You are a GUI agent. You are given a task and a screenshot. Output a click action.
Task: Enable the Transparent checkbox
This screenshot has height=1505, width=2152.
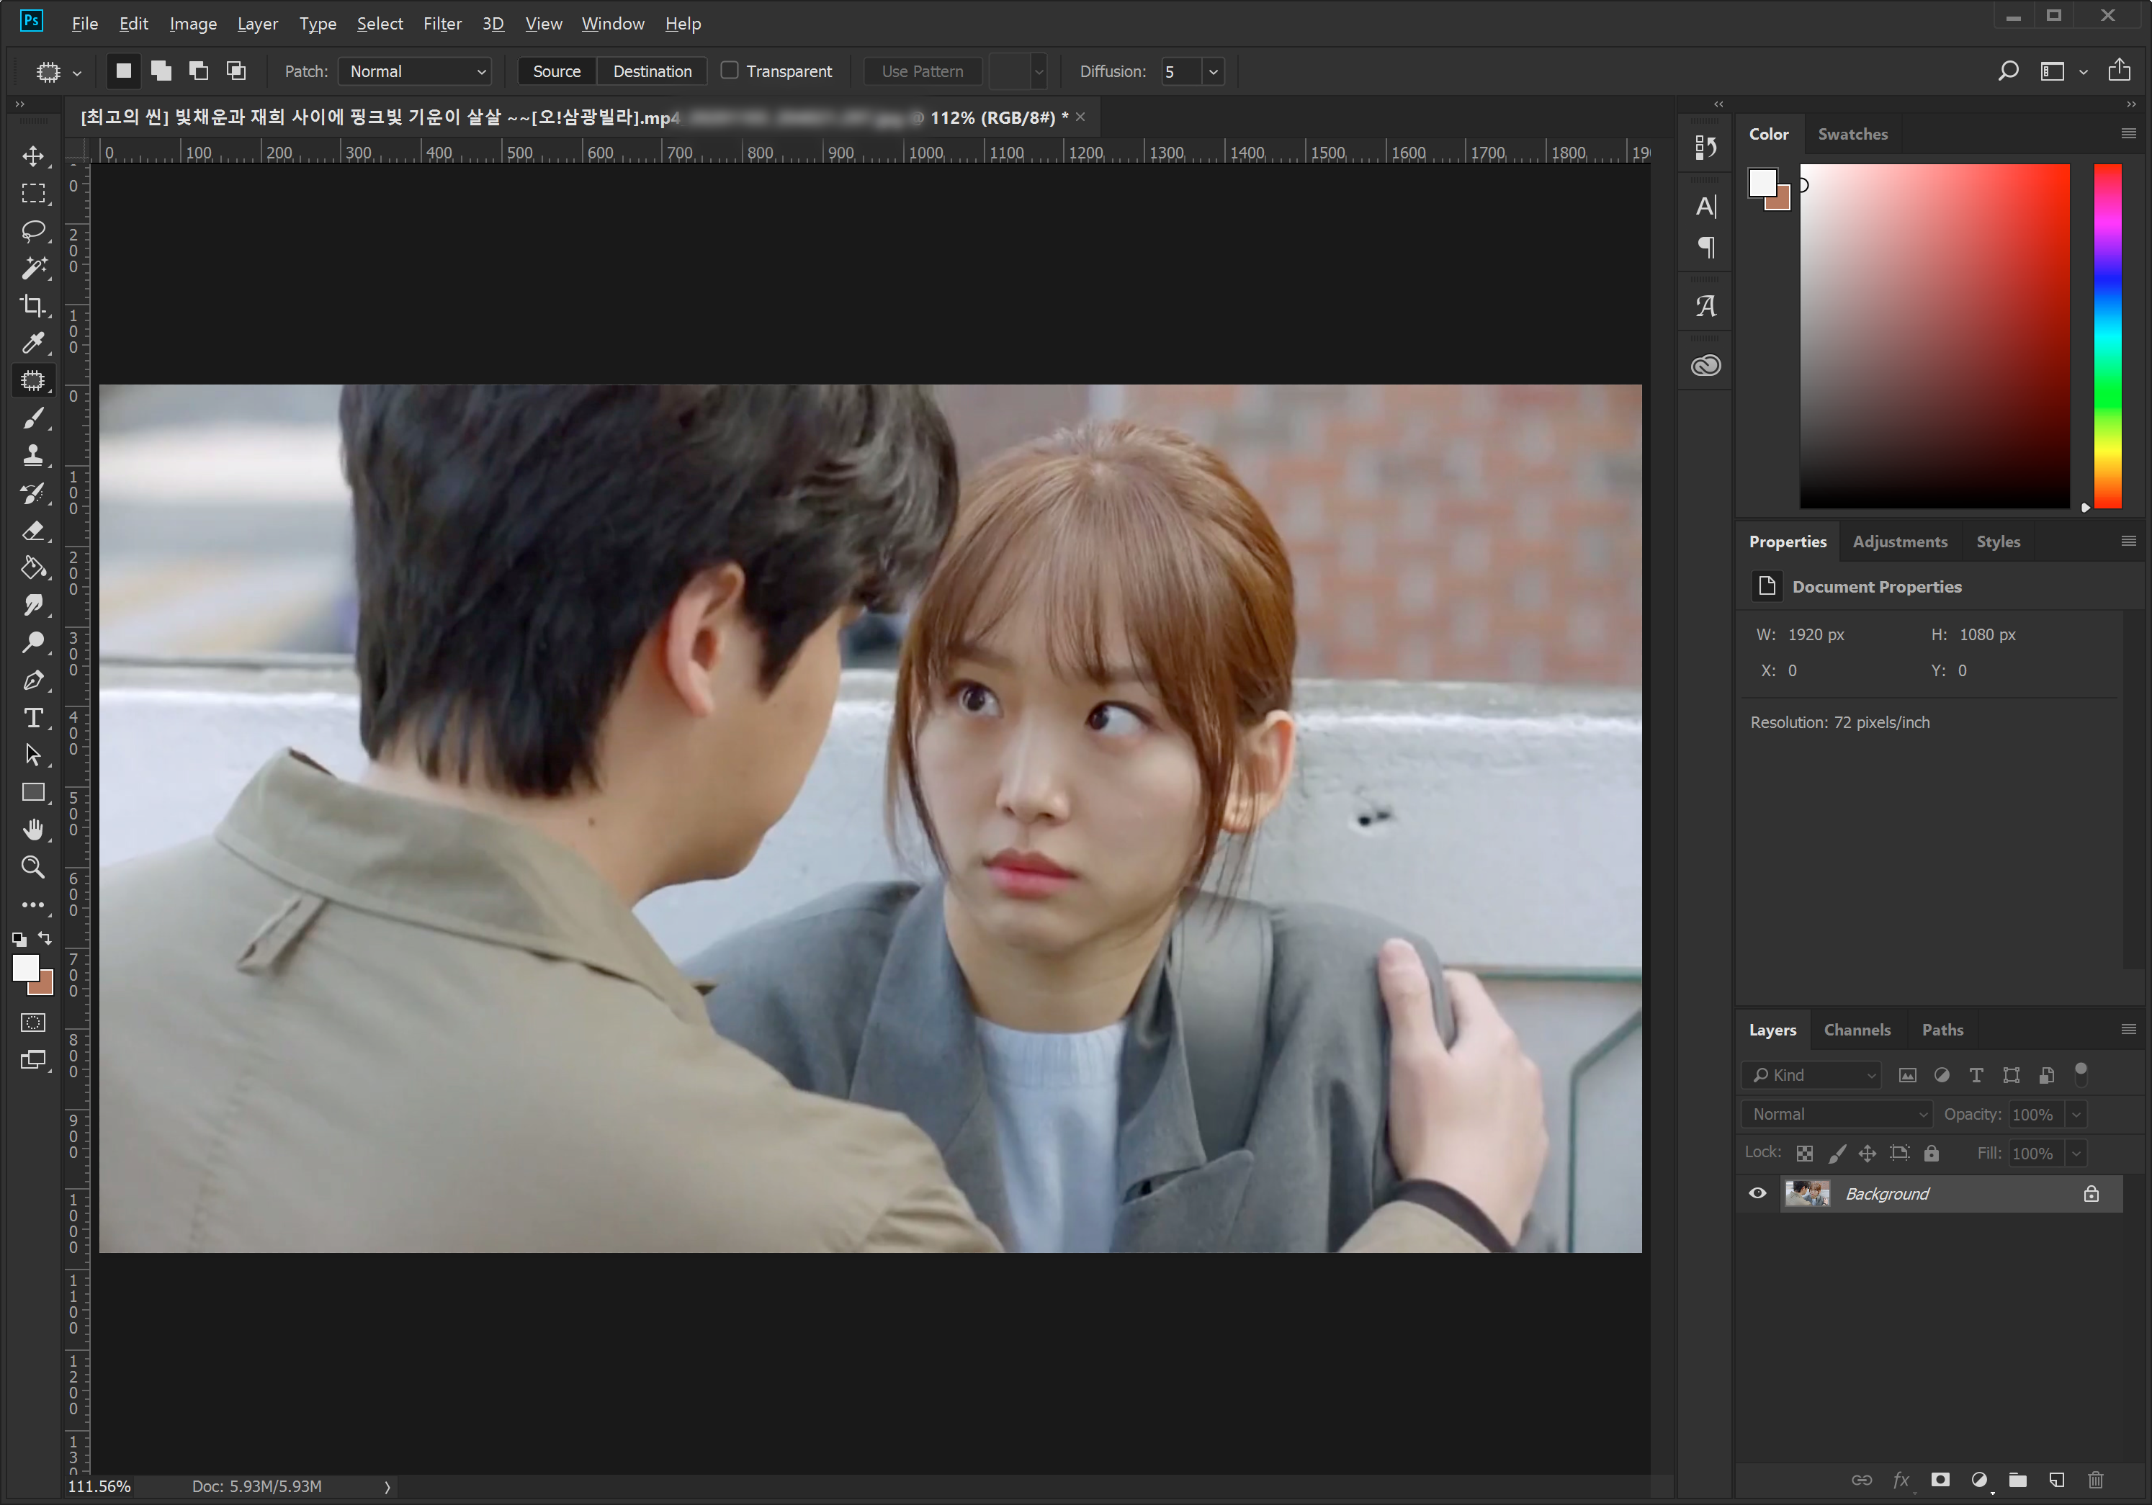coord(729,71)
